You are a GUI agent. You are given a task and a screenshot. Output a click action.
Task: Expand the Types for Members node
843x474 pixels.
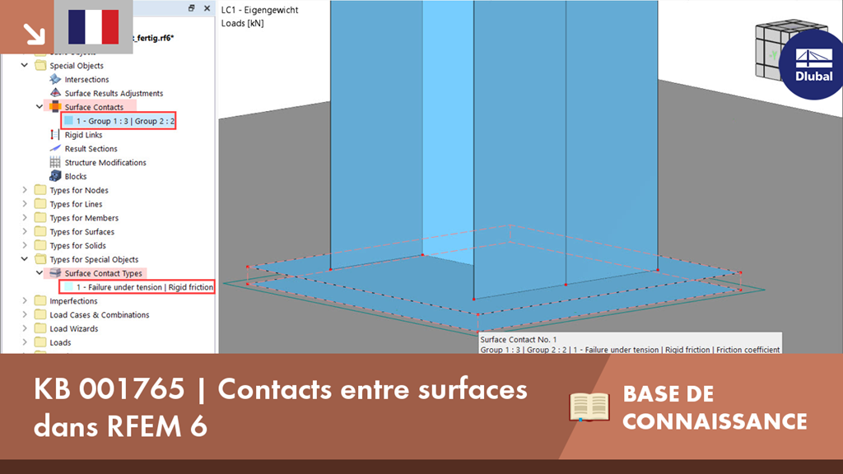tap(25, 217)
